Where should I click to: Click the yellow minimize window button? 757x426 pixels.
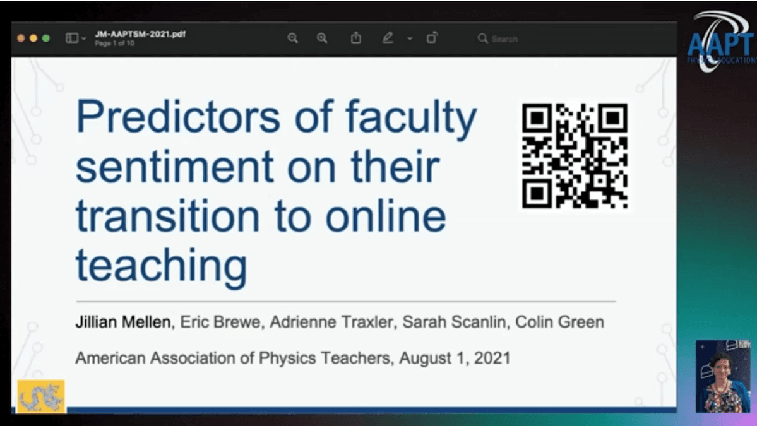(x=33, y=38)
